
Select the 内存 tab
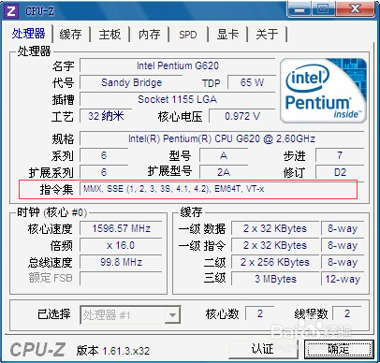(x=150, y=34)
